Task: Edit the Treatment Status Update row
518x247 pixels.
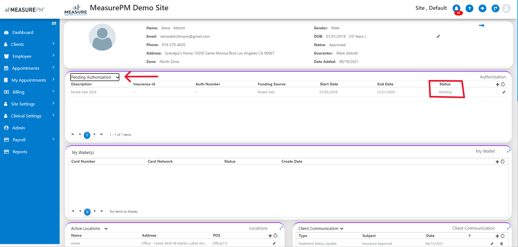Action: point(492,244)
